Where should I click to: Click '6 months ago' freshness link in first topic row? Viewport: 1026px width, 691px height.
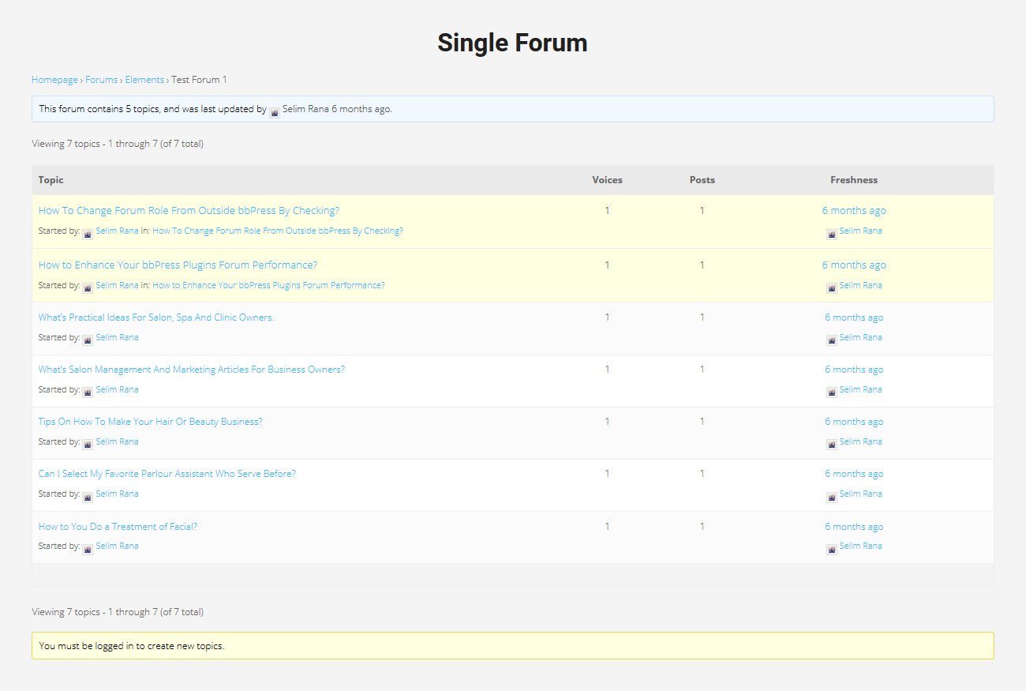pos(853,211)
